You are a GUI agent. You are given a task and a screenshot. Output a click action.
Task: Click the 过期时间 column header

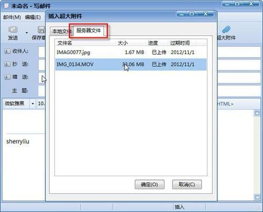pyautogui.click(x=180, y=43)
